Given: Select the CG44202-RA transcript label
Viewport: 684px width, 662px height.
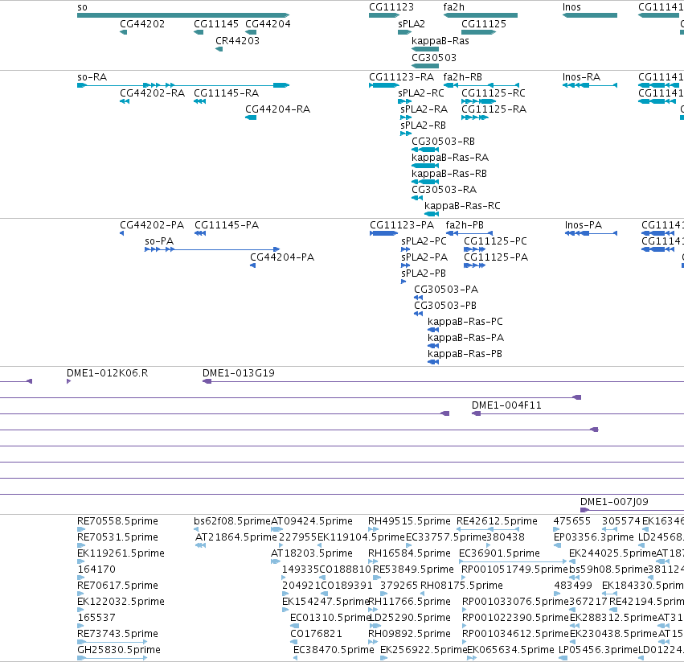Looking at the screenshot, I should tap(152, 93).
